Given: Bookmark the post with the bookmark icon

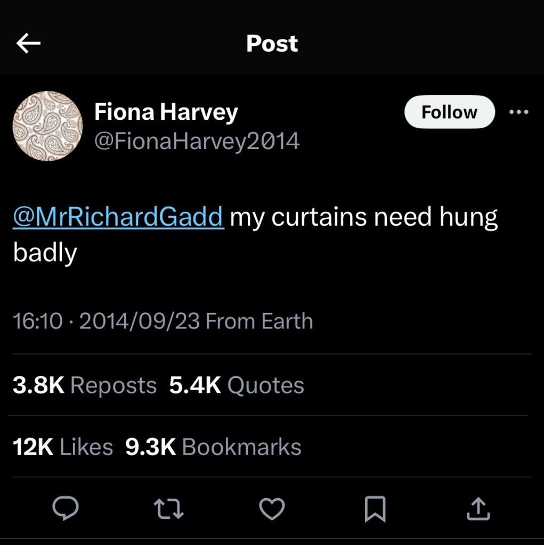Looking at the screenshot, I should click(375, 509).
